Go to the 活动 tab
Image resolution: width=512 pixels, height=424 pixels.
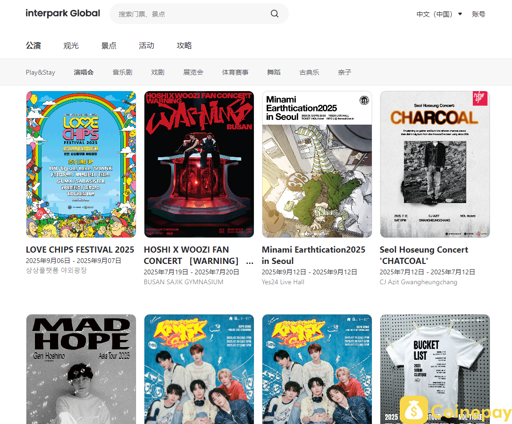[147, 45]
